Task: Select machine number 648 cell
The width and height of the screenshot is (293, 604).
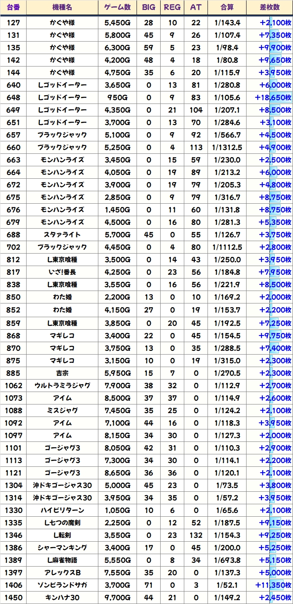Action: 14,97
